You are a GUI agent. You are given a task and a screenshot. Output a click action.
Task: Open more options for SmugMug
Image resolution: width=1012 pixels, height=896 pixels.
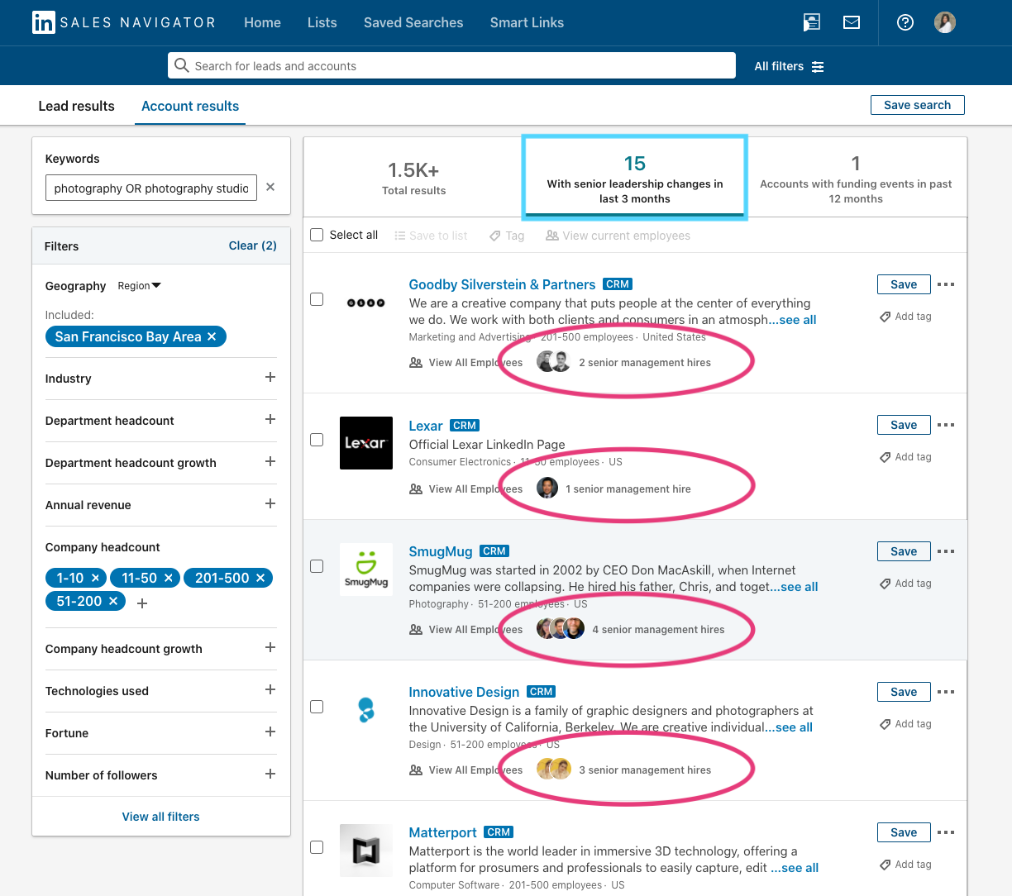point(947,551)
